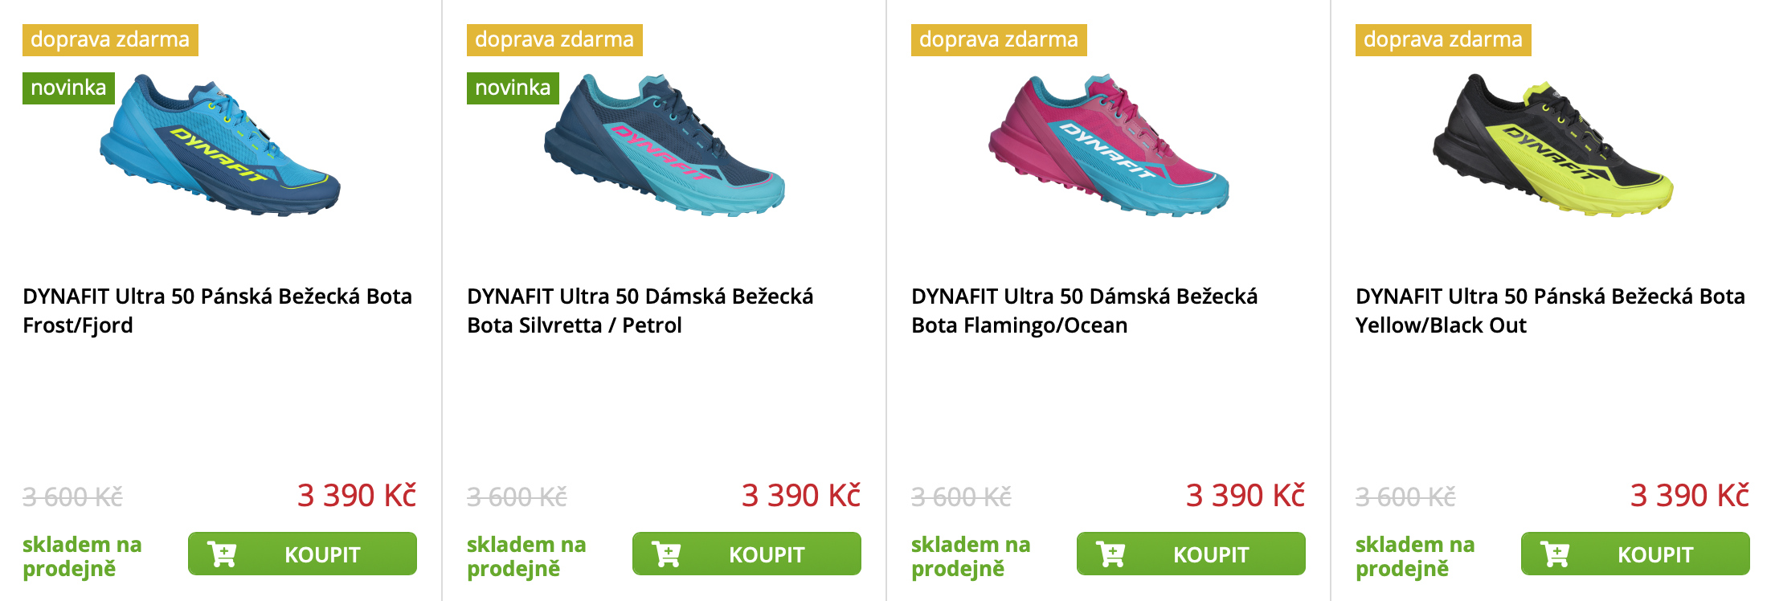Open product title Dámská Bota Silvretta / Petrol
Viewport: 1771px width, 601px height.
pyautogui.click(x=640, y=311)
